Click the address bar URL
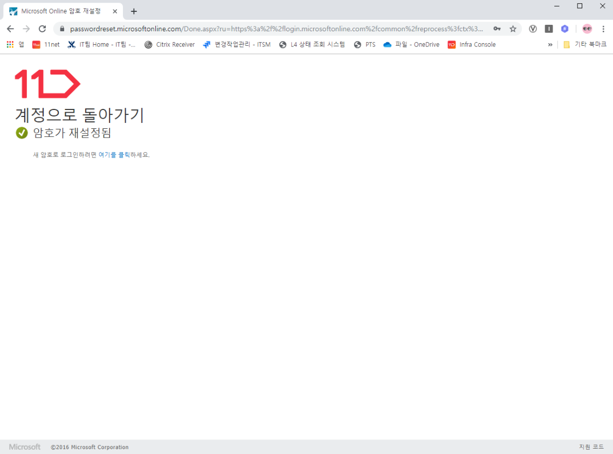This screenshot has height=454, width=613. 277,29
